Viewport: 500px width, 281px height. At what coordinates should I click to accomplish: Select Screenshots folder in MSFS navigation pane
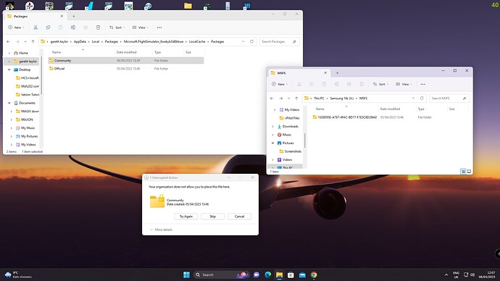(290, 151)
